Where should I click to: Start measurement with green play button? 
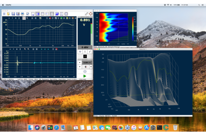pyautogui.click(x=85, y=76)
